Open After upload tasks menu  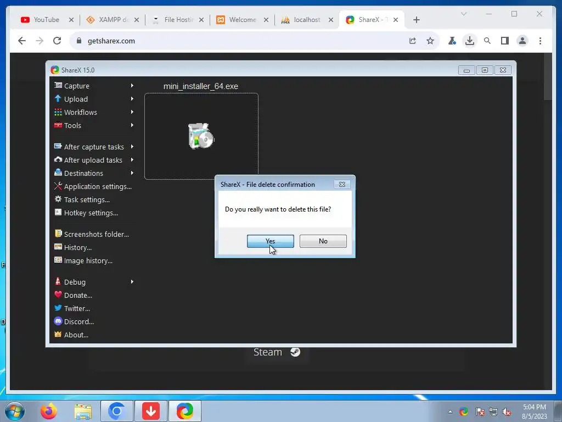click(x=94, y=160)
